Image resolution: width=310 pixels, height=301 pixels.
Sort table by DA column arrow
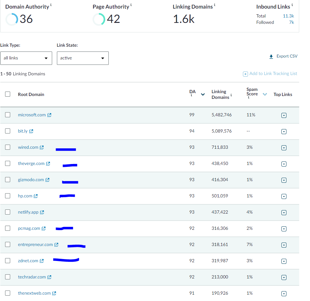[203, 94]
